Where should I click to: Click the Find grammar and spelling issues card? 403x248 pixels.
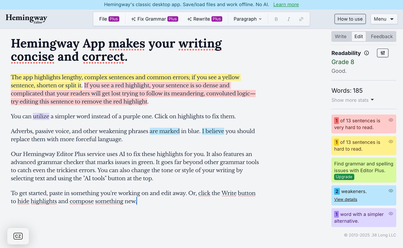click(x=364, y=170)
